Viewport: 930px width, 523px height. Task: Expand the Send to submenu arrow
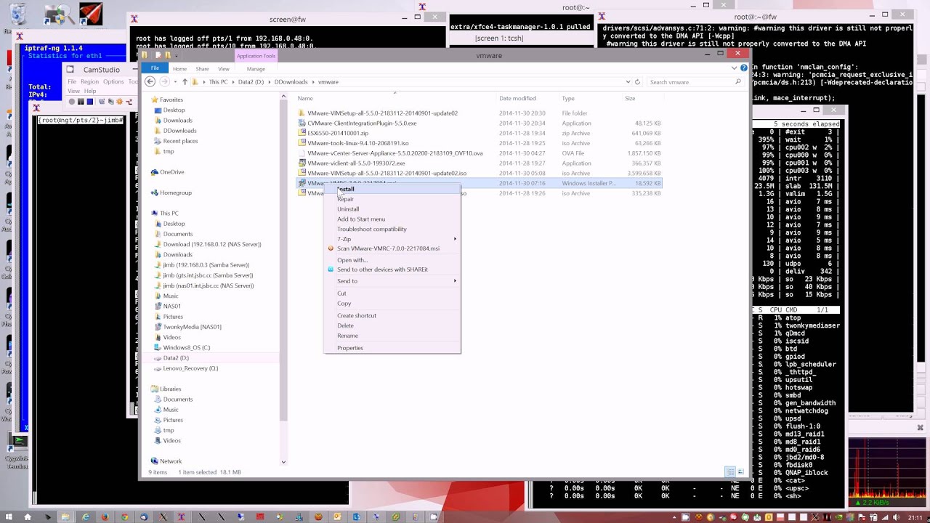[x=456, y=281]
